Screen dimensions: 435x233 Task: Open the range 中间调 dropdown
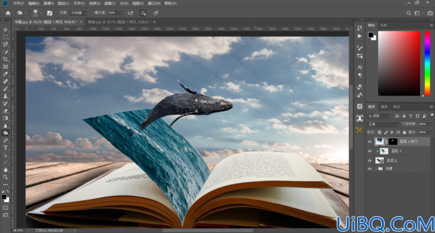pos(78,13)
